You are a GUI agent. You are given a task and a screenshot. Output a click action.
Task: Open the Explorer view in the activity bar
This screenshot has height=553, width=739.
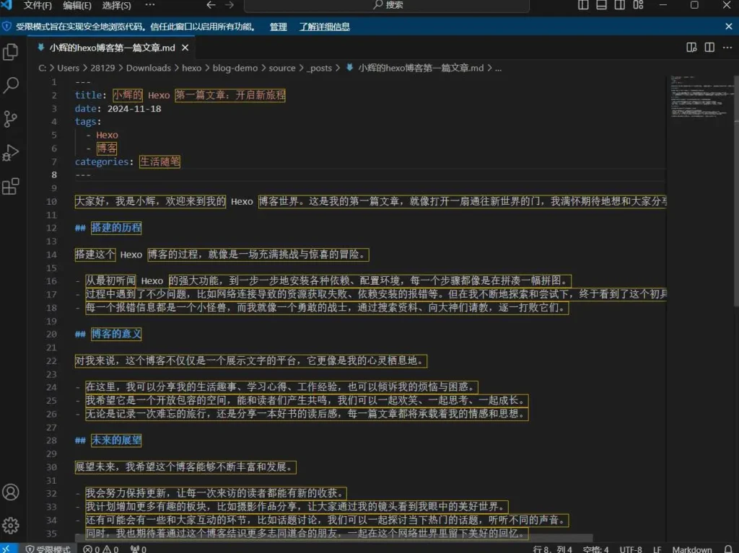point(11,52)
